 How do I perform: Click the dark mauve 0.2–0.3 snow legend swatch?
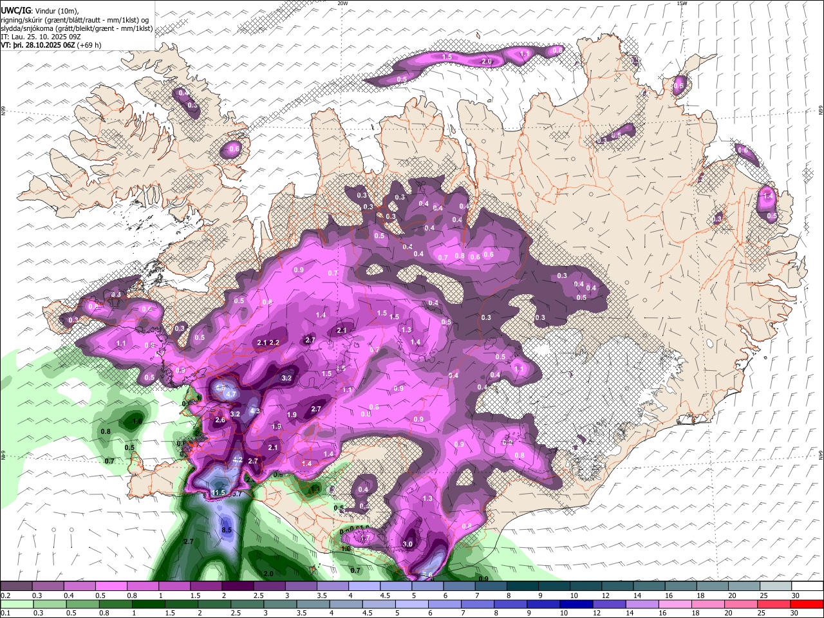pos(15,586)
